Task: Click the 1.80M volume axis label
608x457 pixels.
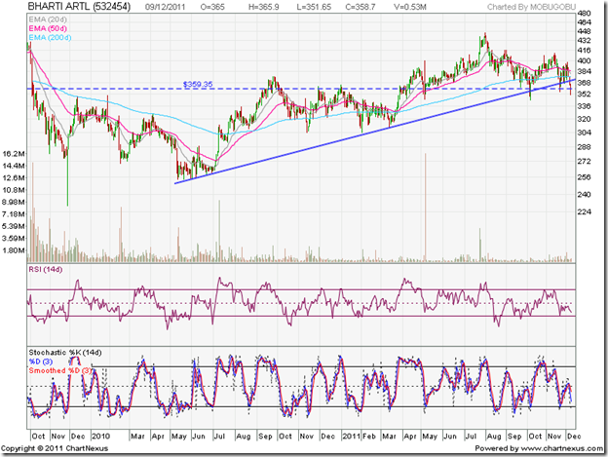Action: click(x=14, y=250)
